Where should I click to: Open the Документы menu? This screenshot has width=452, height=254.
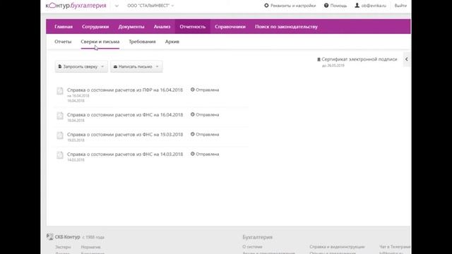(131, 27)
